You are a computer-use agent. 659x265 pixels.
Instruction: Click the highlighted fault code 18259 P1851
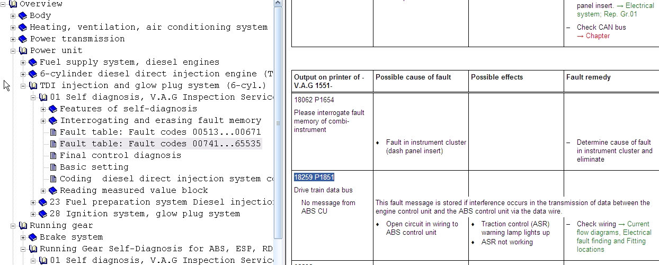[314, 177]
